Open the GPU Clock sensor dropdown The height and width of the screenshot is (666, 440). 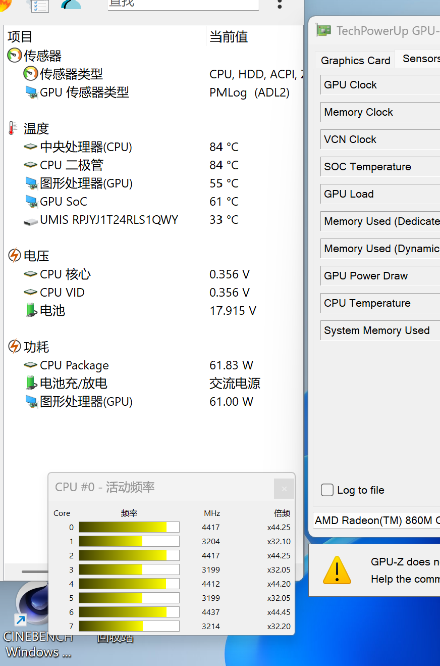coord(380,85)
